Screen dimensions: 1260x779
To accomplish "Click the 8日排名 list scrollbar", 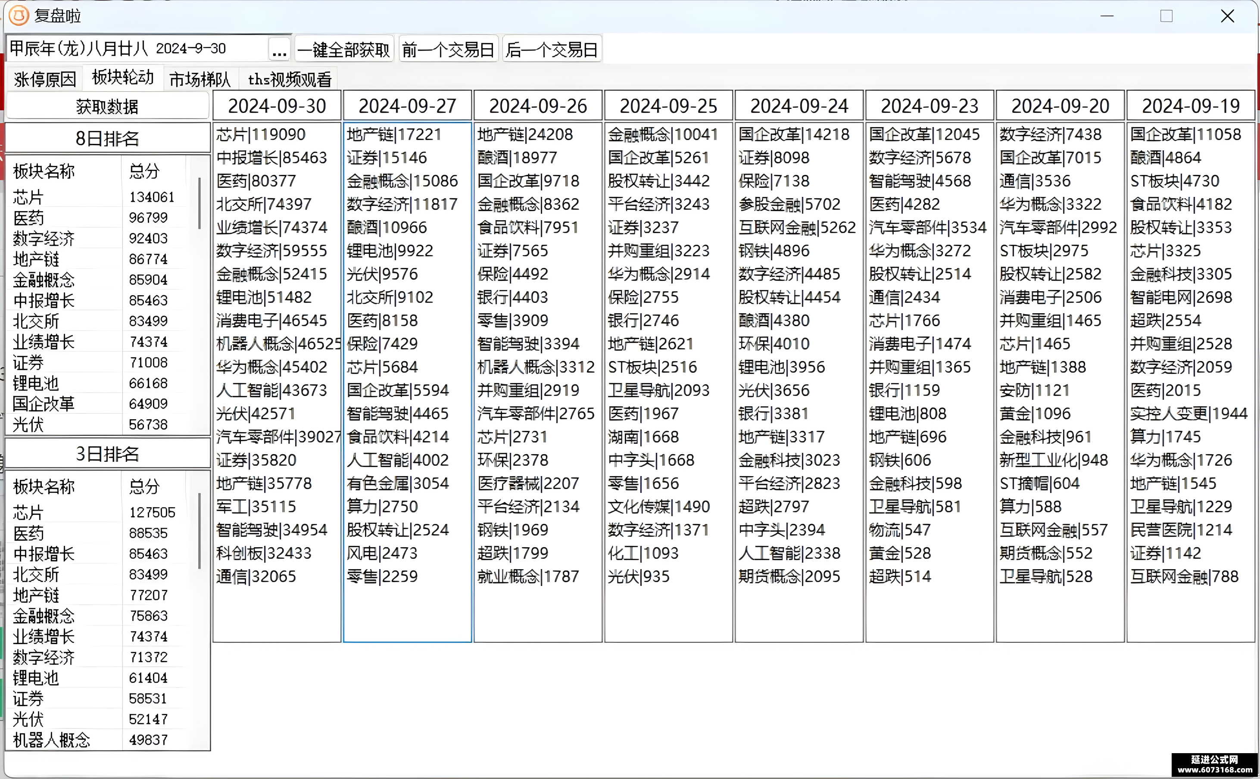I will 200,203.
